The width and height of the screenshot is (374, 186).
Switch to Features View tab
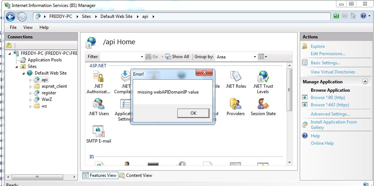(100, 175)
